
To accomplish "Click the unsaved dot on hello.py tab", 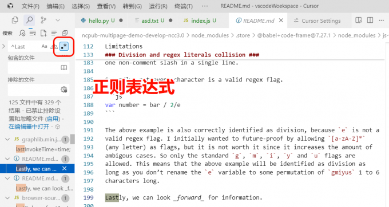I will coord(121,21).
